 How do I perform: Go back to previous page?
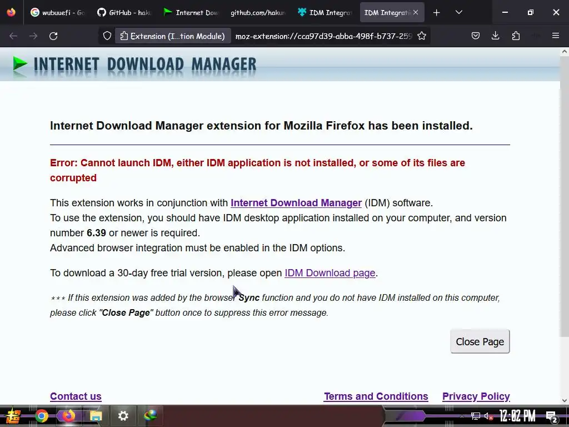coord(13,36)
